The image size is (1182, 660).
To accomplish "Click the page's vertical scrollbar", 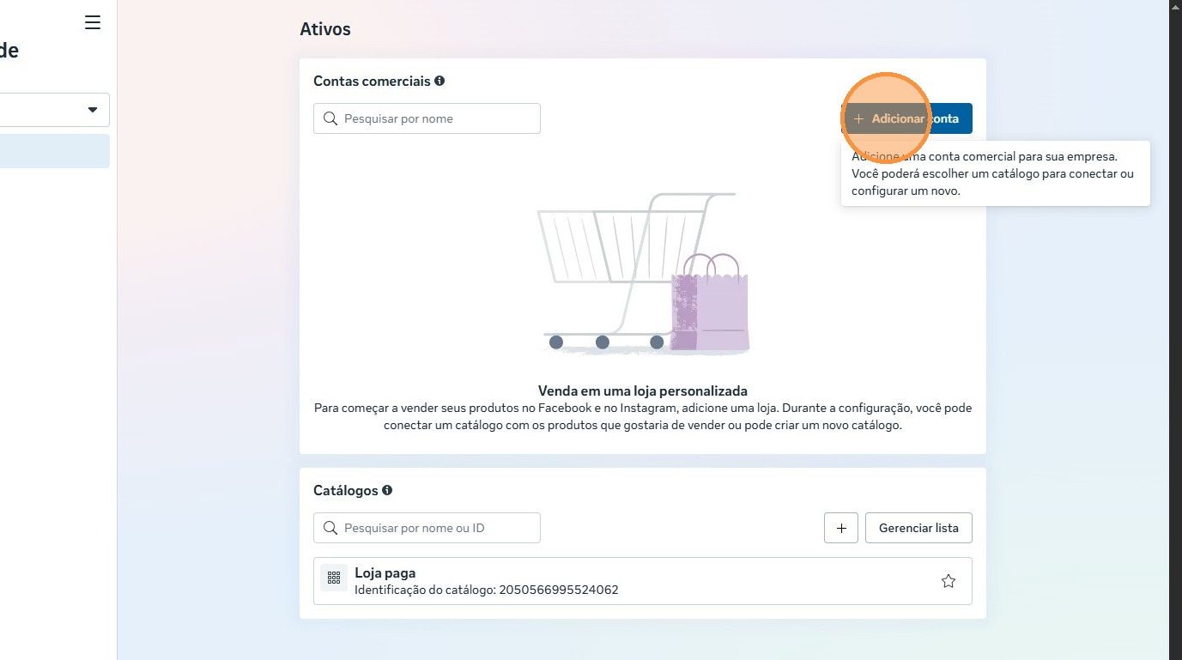I will point(1175,330).
